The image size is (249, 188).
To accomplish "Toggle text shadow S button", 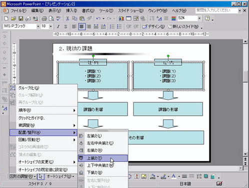I will (x=65, y=27).
